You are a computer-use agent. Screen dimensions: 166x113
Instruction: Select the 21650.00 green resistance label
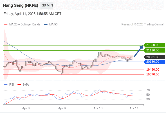click(154, 45)
